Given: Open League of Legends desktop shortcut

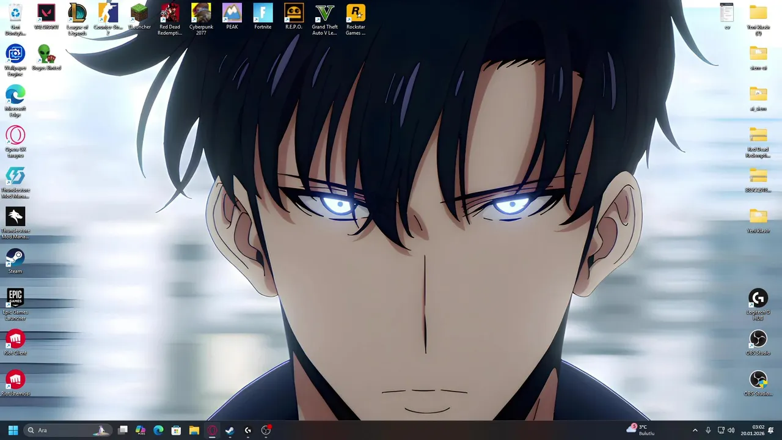Looking at the screenshot, I should point(77,20).
